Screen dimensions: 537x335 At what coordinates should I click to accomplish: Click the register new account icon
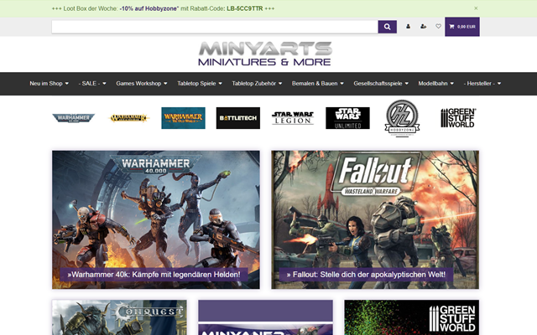click(423, 26)
